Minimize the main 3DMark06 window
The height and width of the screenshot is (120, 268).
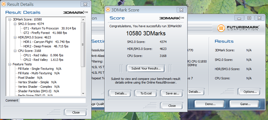click(239, 18)
